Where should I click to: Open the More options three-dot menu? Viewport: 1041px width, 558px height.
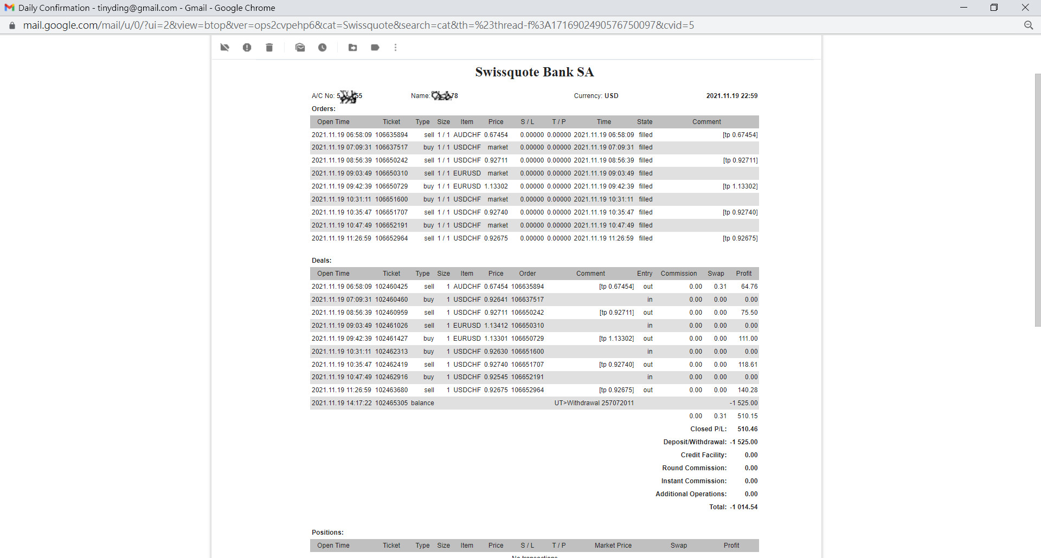[x=396, y=48]
